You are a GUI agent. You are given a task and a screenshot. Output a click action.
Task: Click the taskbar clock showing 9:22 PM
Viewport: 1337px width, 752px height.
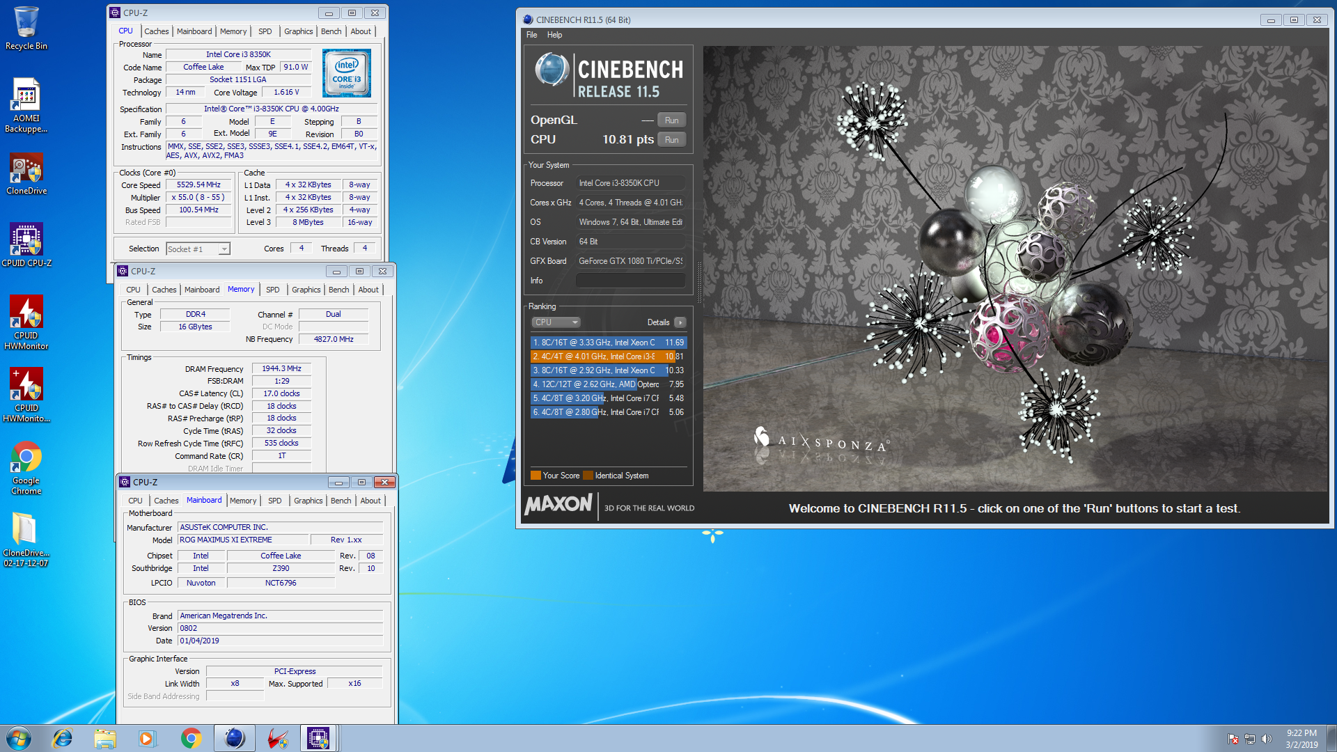point(1301,738)
